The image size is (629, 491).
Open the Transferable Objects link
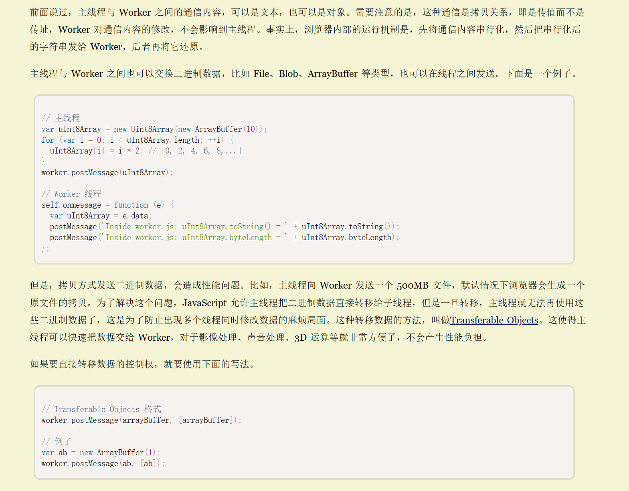click(494, 320)
